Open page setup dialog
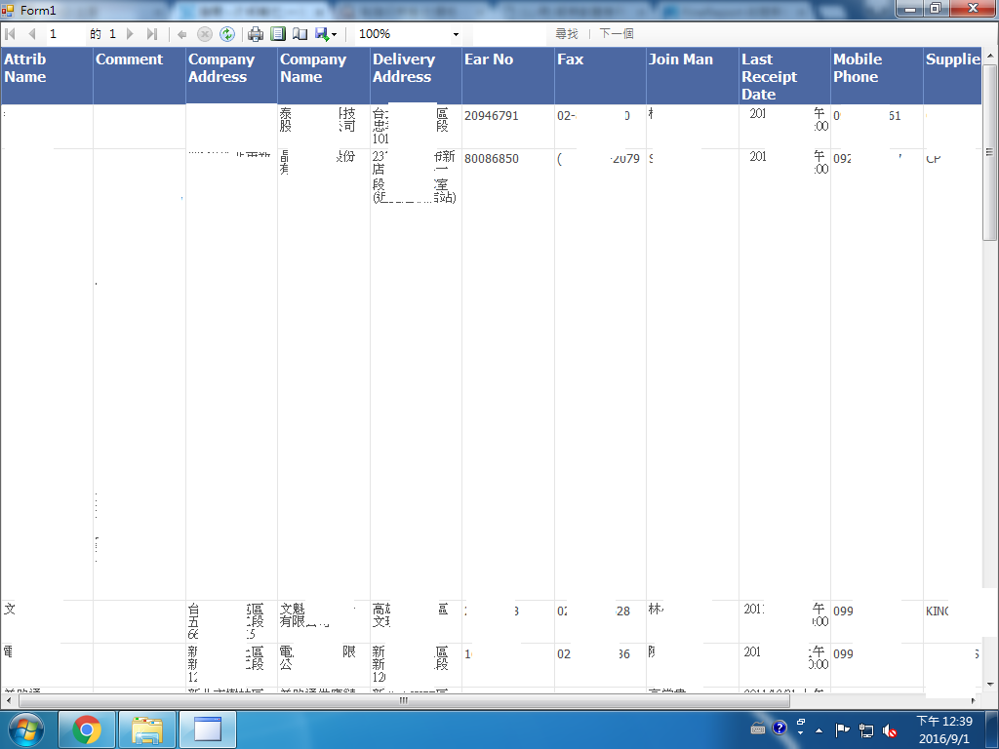The width and height of the screenshot is (999, 749). 300,34
